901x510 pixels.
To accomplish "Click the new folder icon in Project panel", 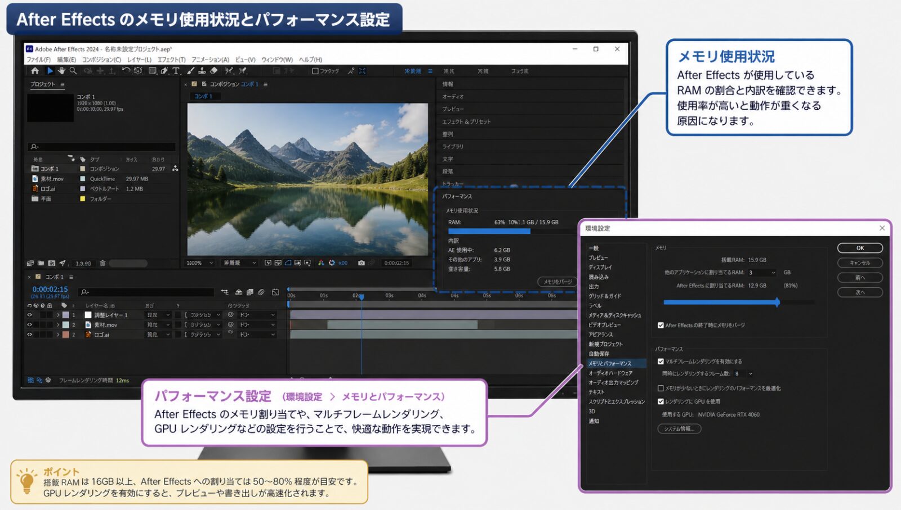I will tap(41, 263).
